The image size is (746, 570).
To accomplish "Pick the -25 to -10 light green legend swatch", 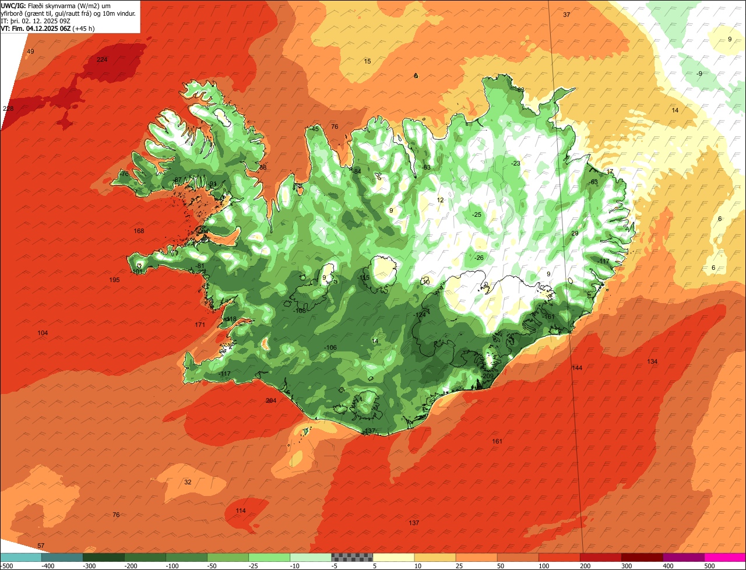I will pyautogui.click(x=269, y=557).
